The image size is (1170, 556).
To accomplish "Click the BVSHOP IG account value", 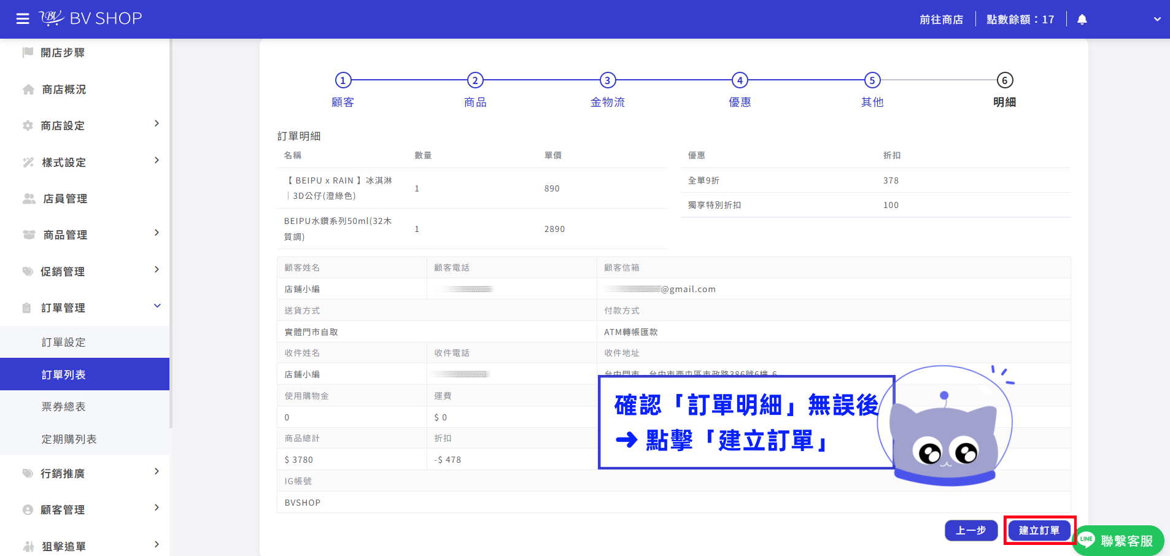I will (x=303, y=503).
